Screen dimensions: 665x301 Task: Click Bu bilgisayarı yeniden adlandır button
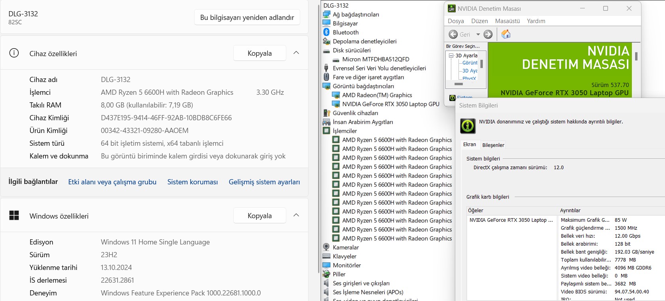point(247,18)
